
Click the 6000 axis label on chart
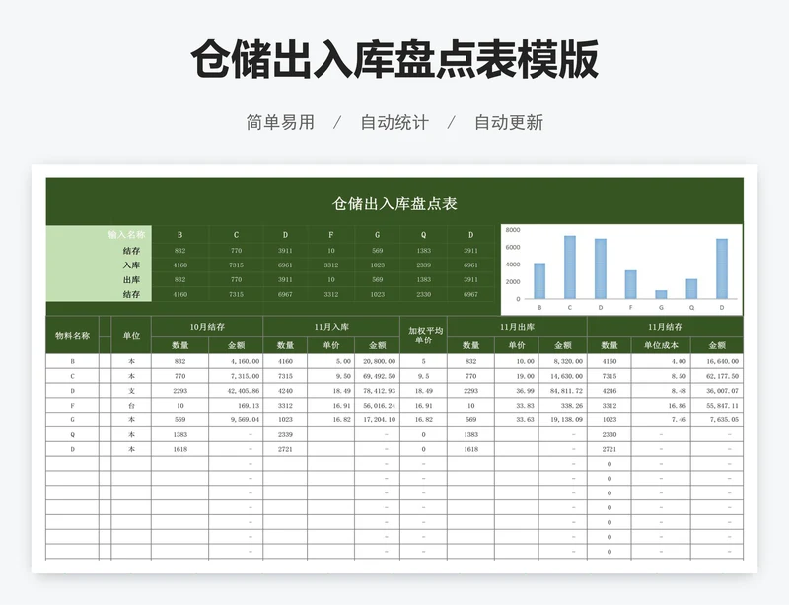tap(513, 247)
